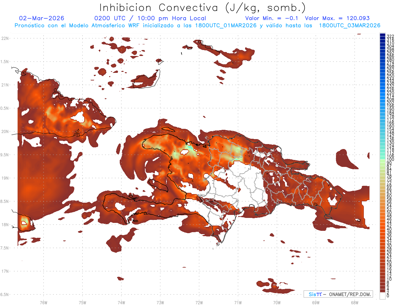This screenshot has height=307, width=398.
Task: Click the '68W' longitude label
Action: tap(355, 302)
